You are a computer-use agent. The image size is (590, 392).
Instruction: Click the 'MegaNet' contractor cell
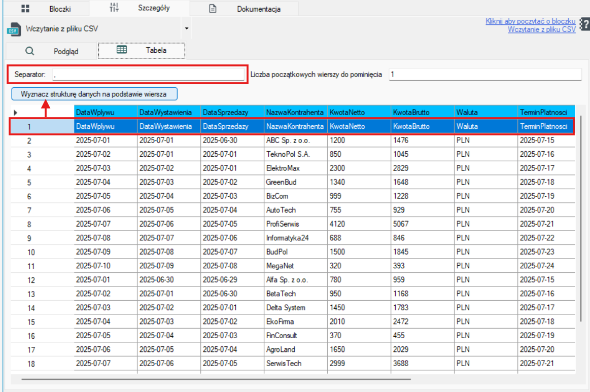tap(296, 266)
